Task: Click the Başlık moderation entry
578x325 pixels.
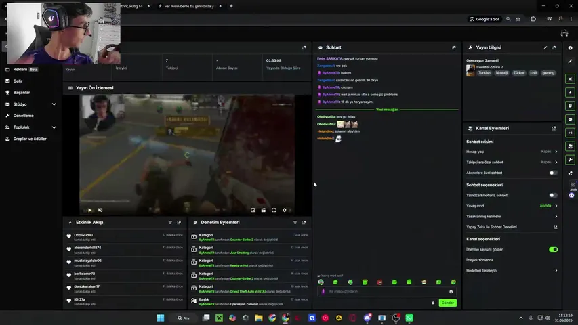Action: (249, 302)
